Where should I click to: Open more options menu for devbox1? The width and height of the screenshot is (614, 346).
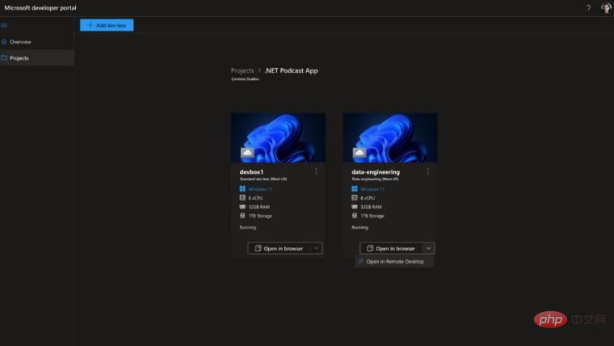click(316, 171)
